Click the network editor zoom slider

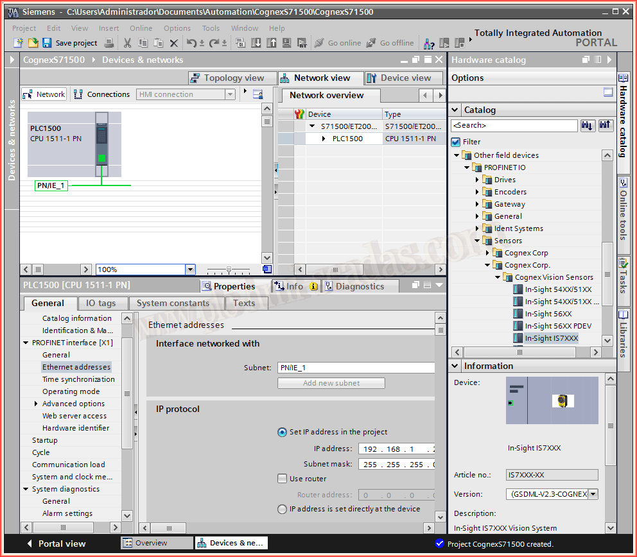pyautogui.click(x=228, y=270)
